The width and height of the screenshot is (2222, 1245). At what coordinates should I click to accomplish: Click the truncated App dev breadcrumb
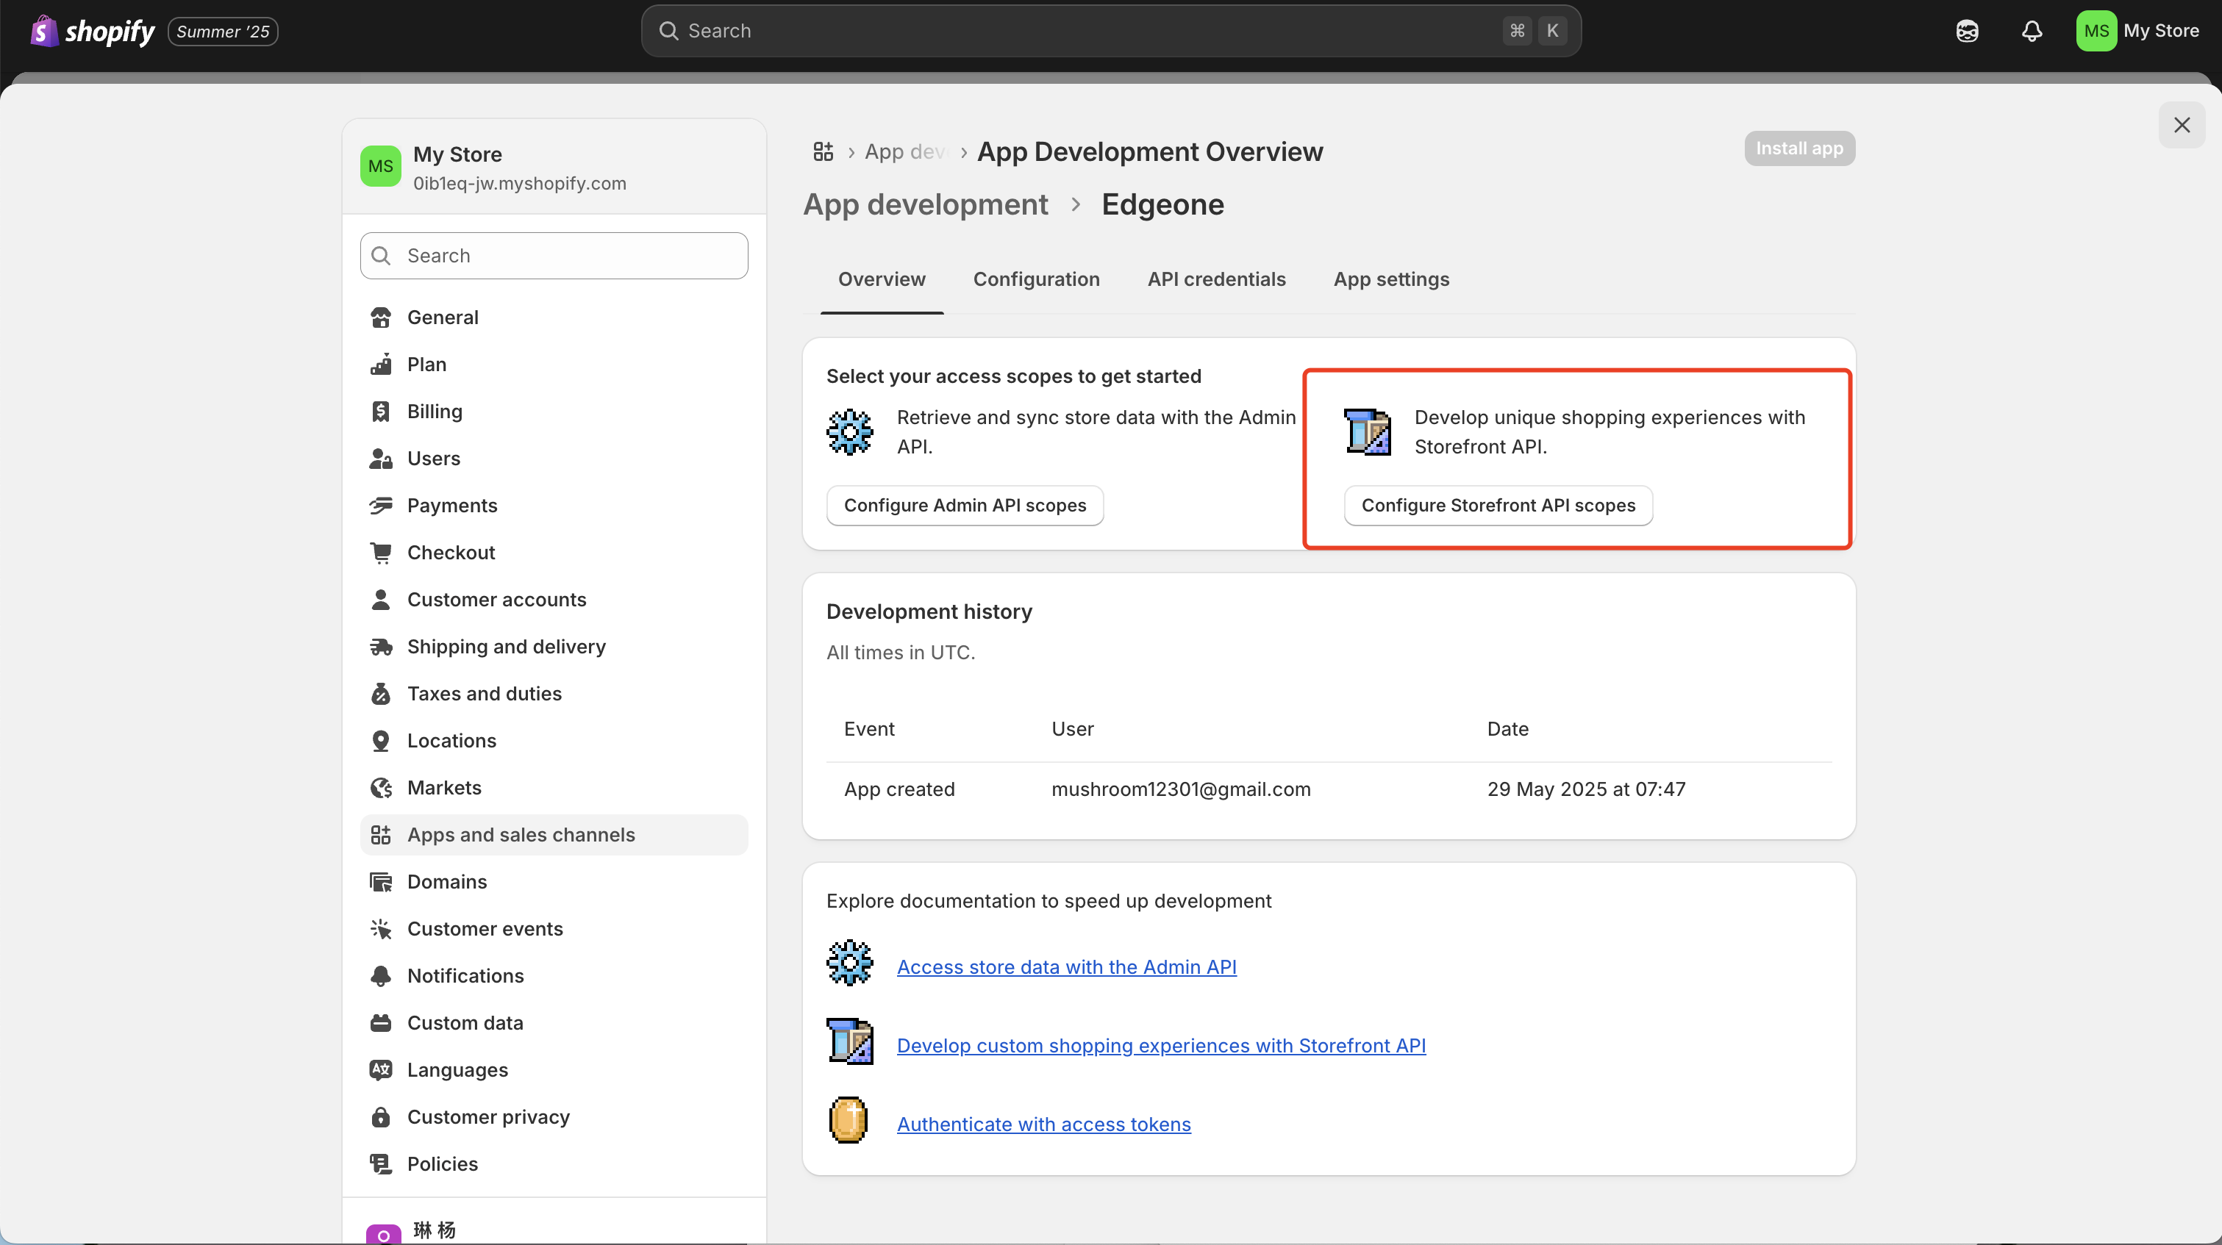(904, 151)
